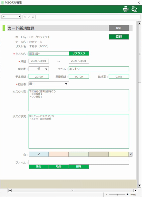Click the print icon in green toolbar
The height and width of the screenshot is (197, 142).
126,9
